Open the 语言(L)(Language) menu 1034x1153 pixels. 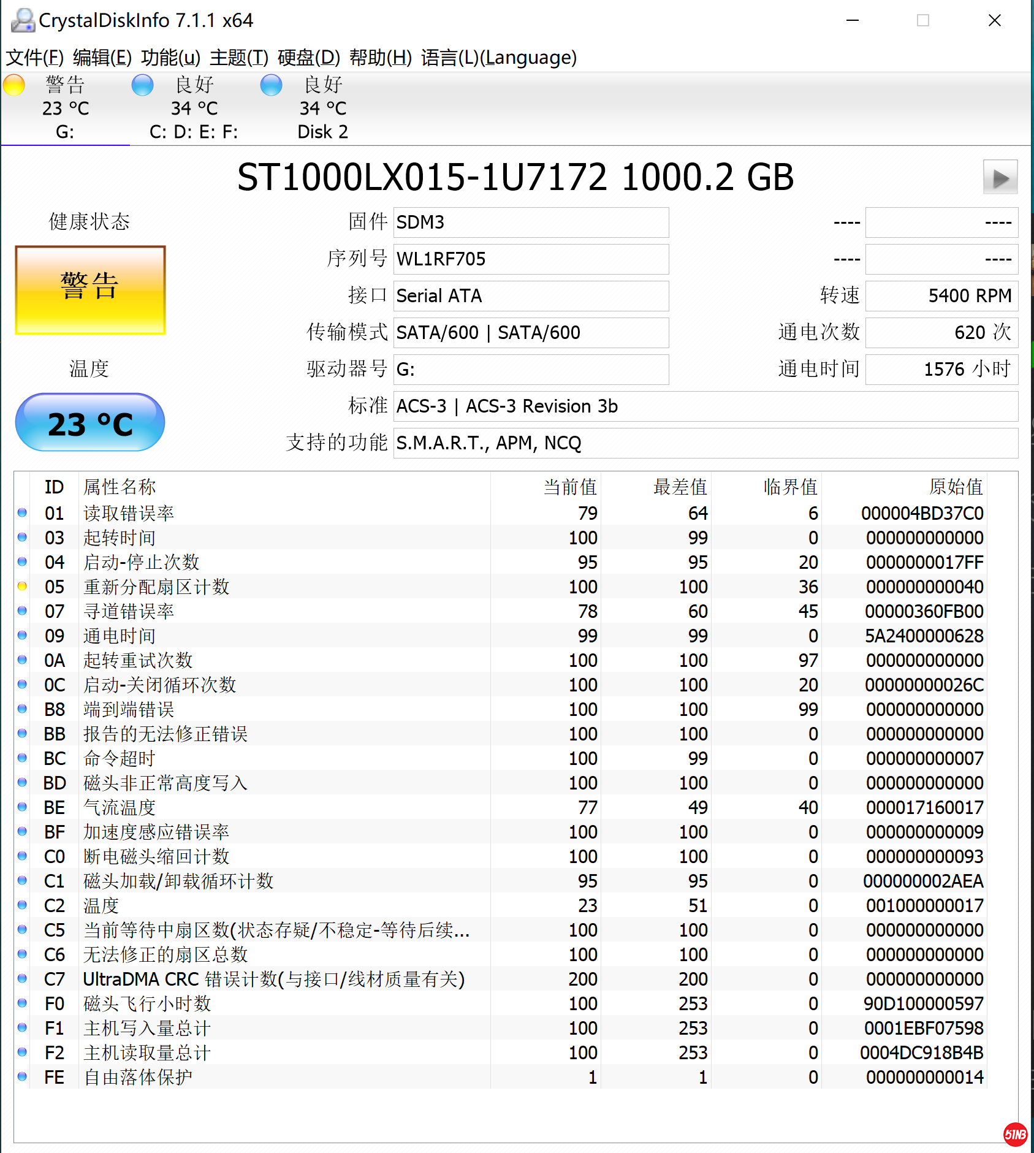498,58
